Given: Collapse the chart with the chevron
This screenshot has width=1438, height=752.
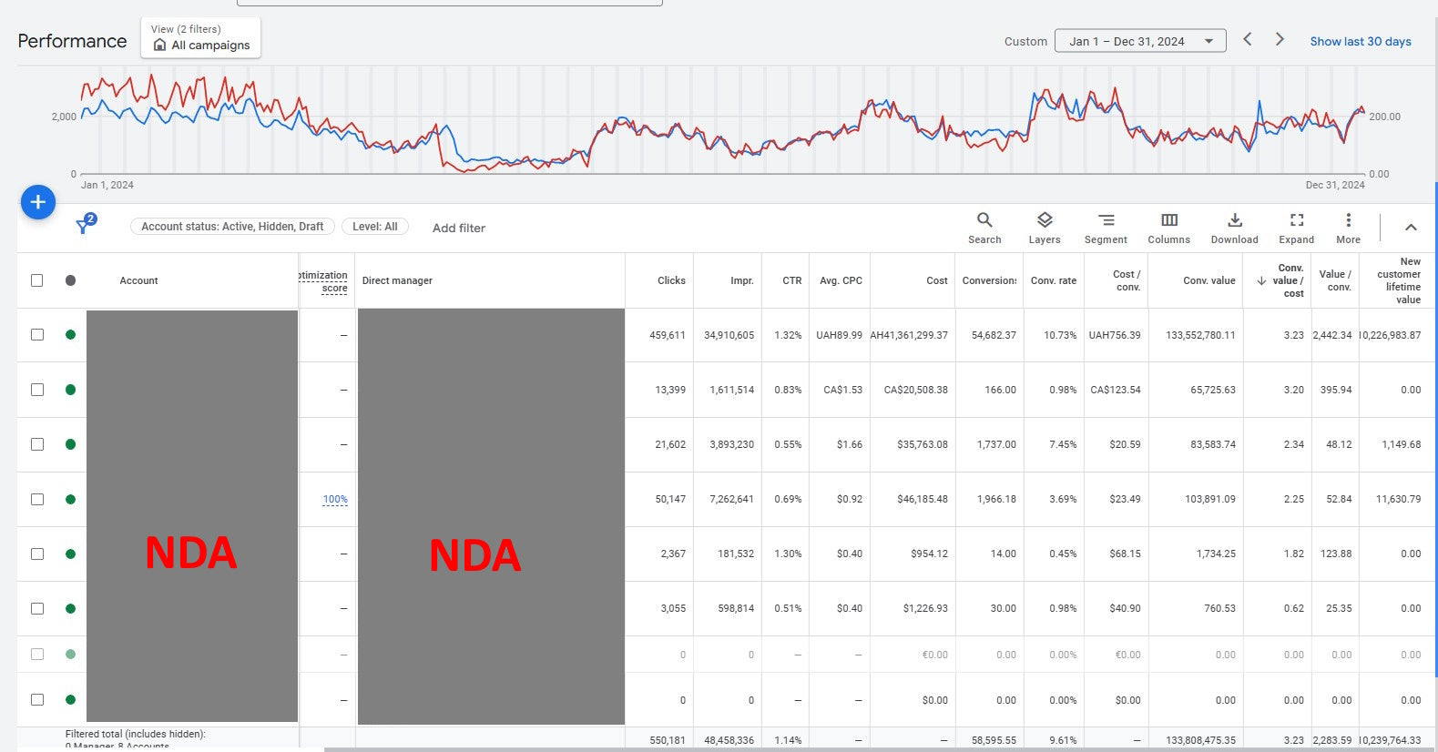Looking at the screenshot, I should [1410, 228].
